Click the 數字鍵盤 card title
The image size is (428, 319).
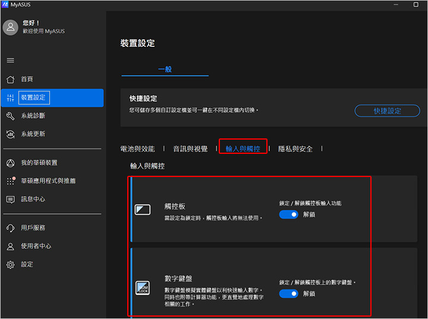pyautogui.click(x=178, y=279)
